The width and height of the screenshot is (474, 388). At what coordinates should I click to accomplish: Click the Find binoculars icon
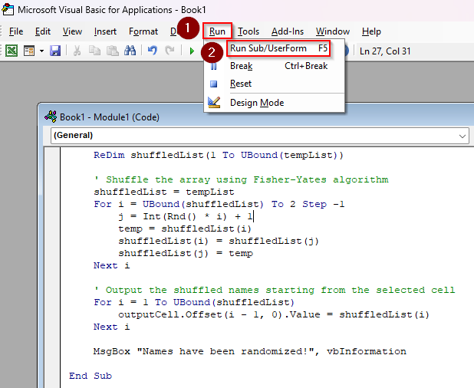(x=130, y=51)
